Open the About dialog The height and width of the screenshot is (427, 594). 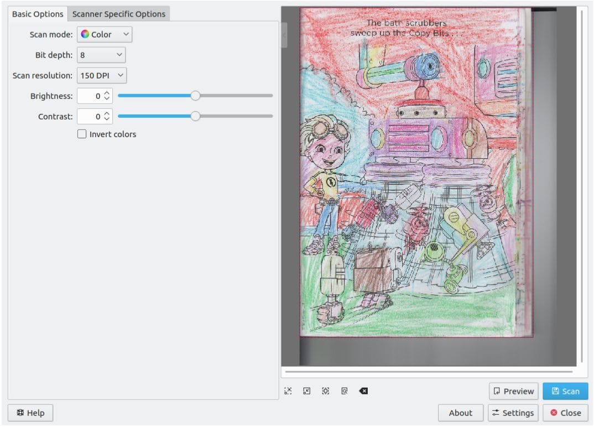point(460,413)
